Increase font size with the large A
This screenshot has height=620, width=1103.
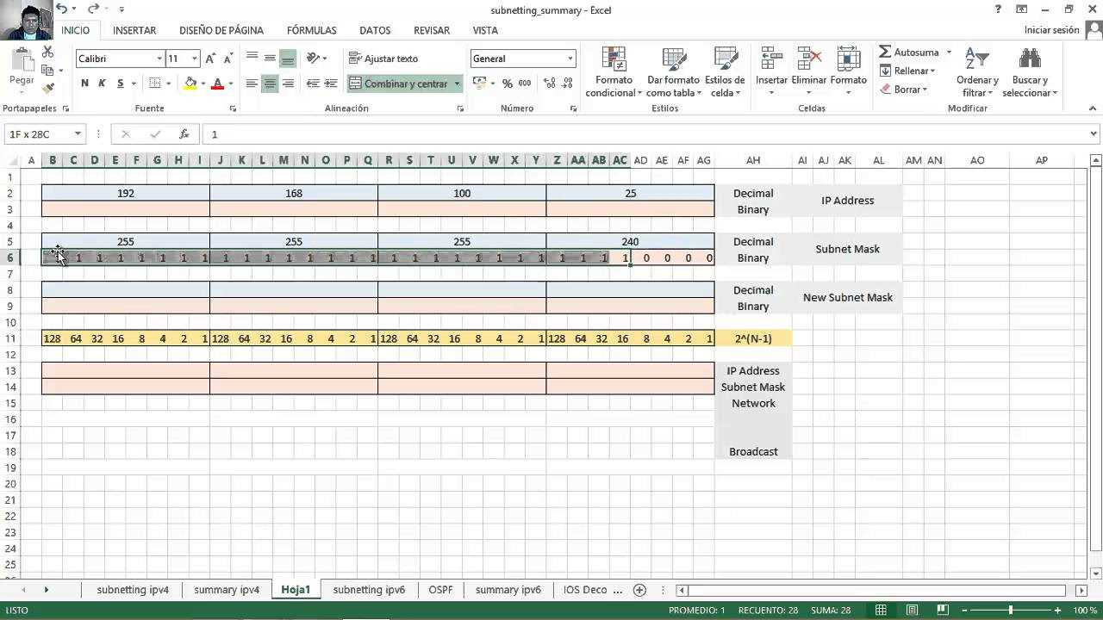[211, 59]
